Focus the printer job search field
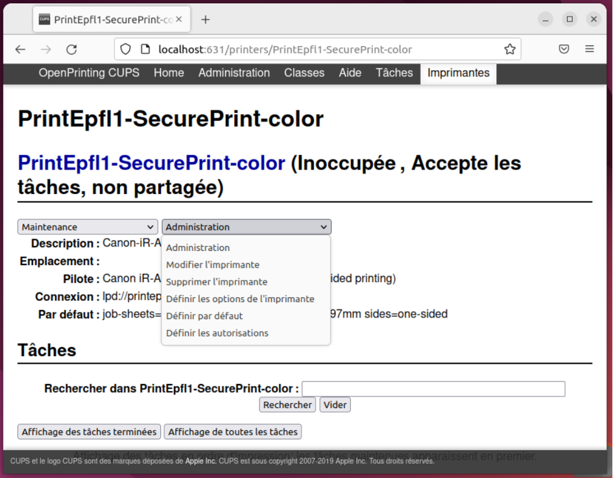Viewport: 613px width, 478px height. pyautogui.click(x=433, y=388)
